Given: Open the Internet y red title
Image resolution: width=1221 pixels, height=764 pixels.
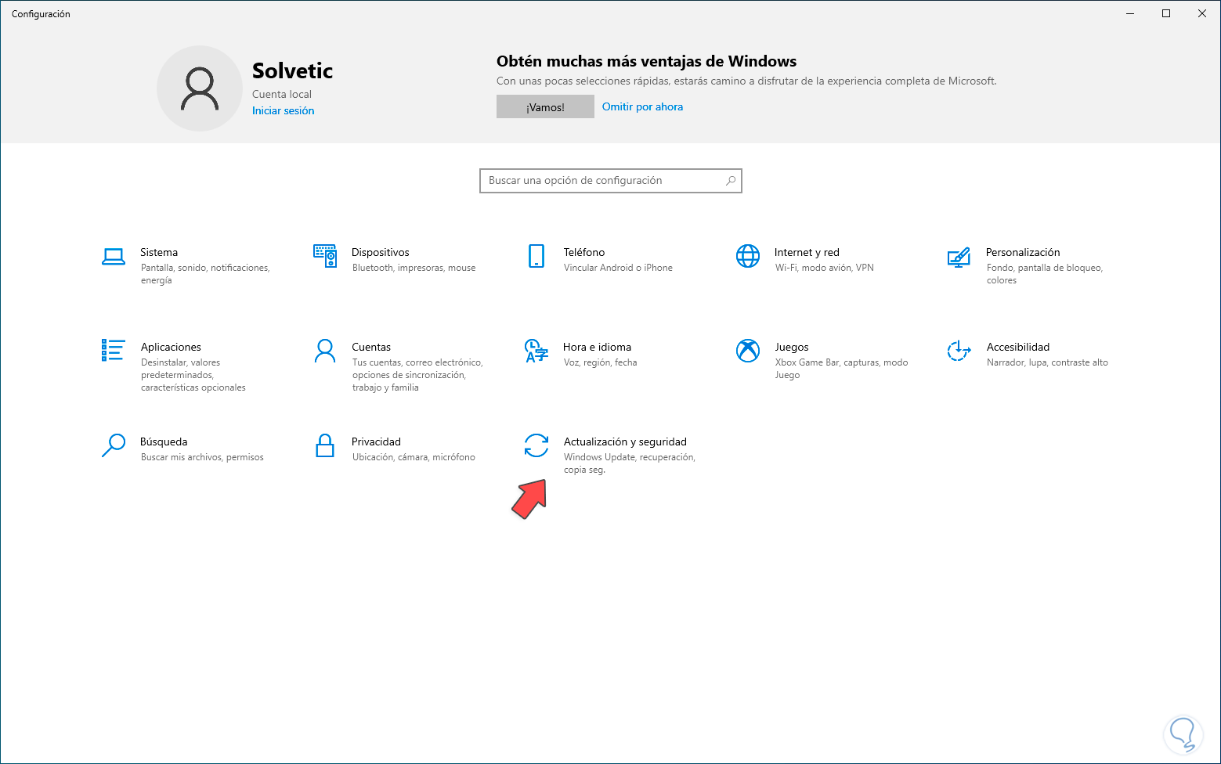Looking at the screenshot, I should tap(807, 252).
